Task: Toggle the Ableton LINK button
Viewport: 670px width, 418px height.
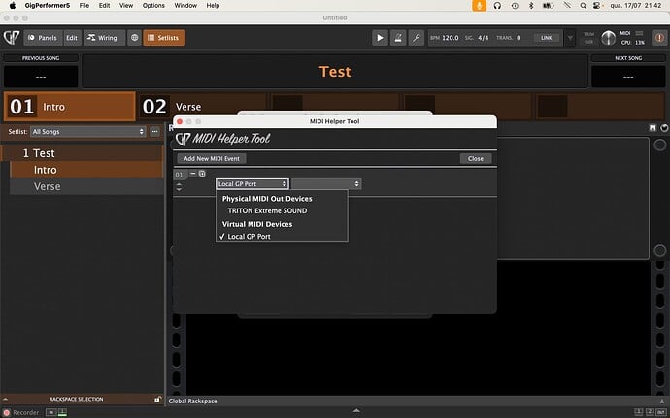Action: point(548,38)
